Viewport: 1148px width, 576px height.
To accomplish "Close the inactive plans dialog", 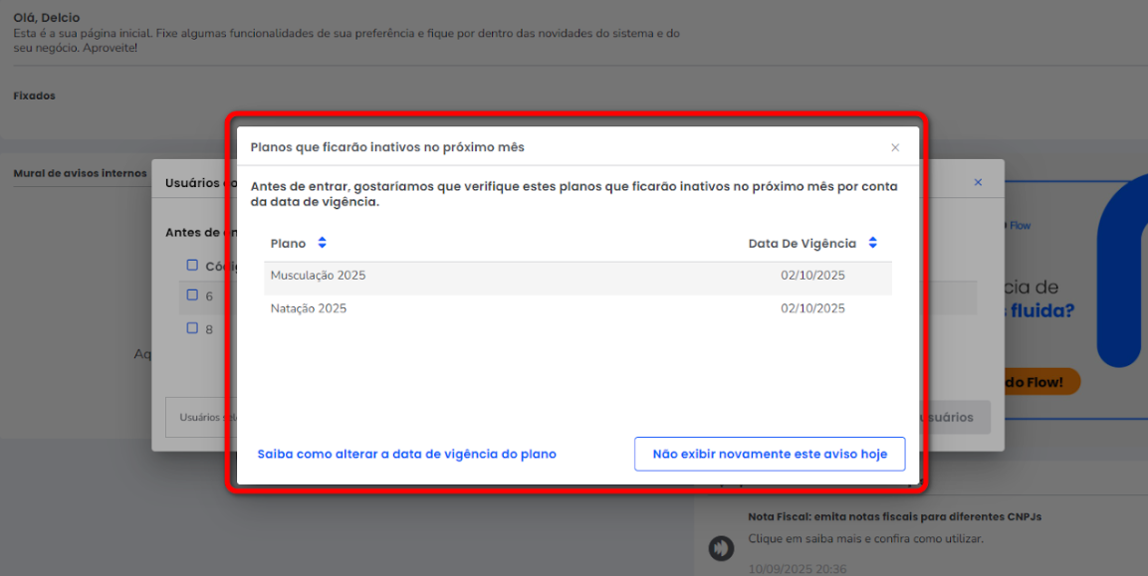I will pos(895,147).
